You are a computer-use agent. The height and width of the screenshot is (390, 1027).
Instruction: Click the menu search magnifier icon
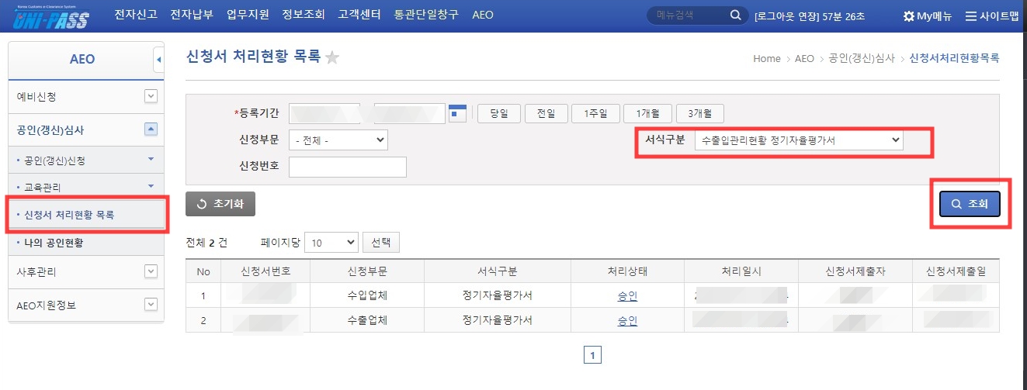click(735, 15)
